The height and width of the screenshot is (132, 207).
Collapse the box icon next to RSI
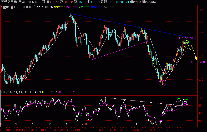point(8,93)
